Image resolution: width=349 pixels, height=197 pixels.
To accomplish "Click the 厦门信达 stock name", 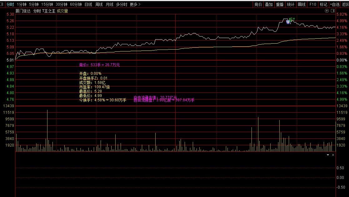I will [23, 11].
